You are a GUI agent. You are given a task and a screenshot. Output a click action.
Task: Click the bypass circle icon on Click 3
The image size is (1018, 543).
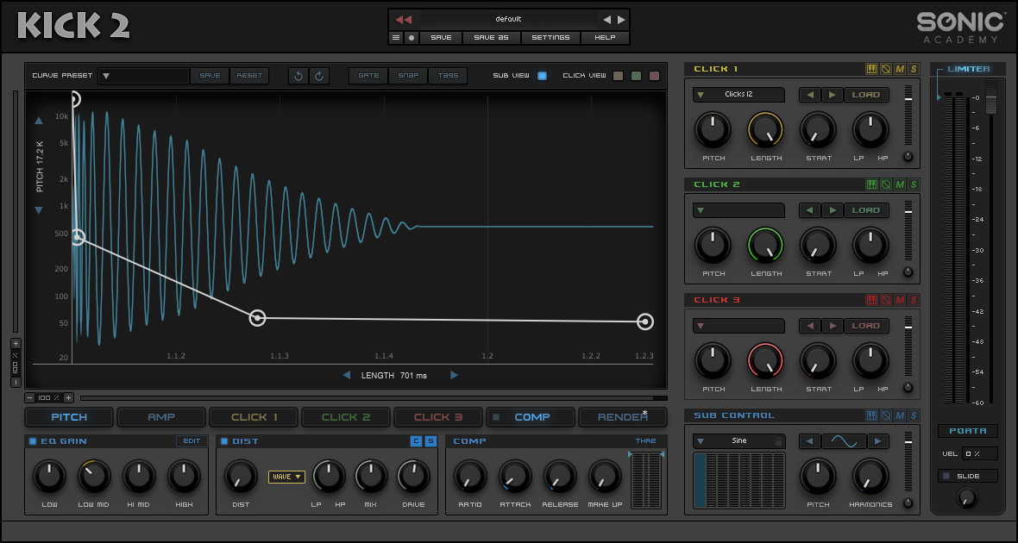[885, 300]
